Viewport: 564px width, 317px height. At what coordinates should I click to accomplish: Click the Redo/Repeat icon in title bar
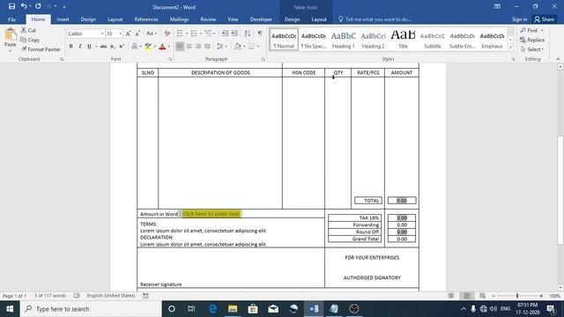[38, 6]
